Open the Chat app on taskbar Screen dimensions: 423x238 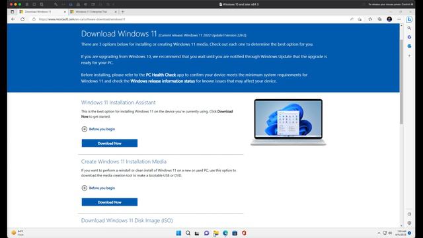[x=207, y=233]
